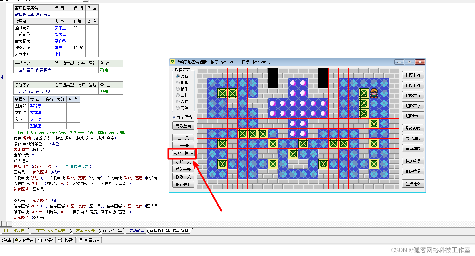Image resolution: width=475 pixels, height=256 pixels.
Task: Click the 删除一关 button
Action: click(183, 177)
